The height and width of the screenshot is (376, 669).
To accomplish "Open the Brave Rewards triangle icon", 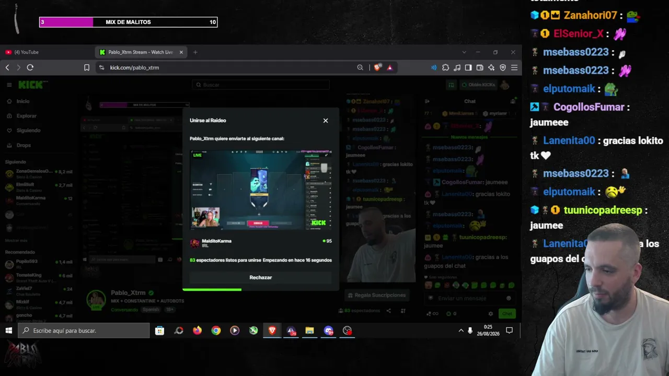I will click(x=389, y=67).
